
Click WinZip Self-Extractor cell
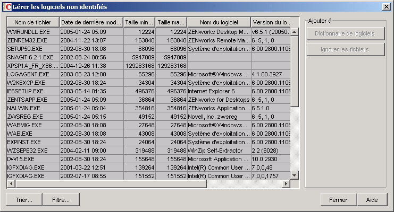219,151
